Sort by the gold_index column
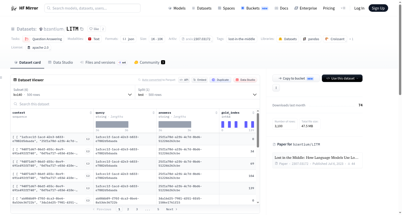Image resolution: width=402 pixels, height=215 pixels. [253, 113]
